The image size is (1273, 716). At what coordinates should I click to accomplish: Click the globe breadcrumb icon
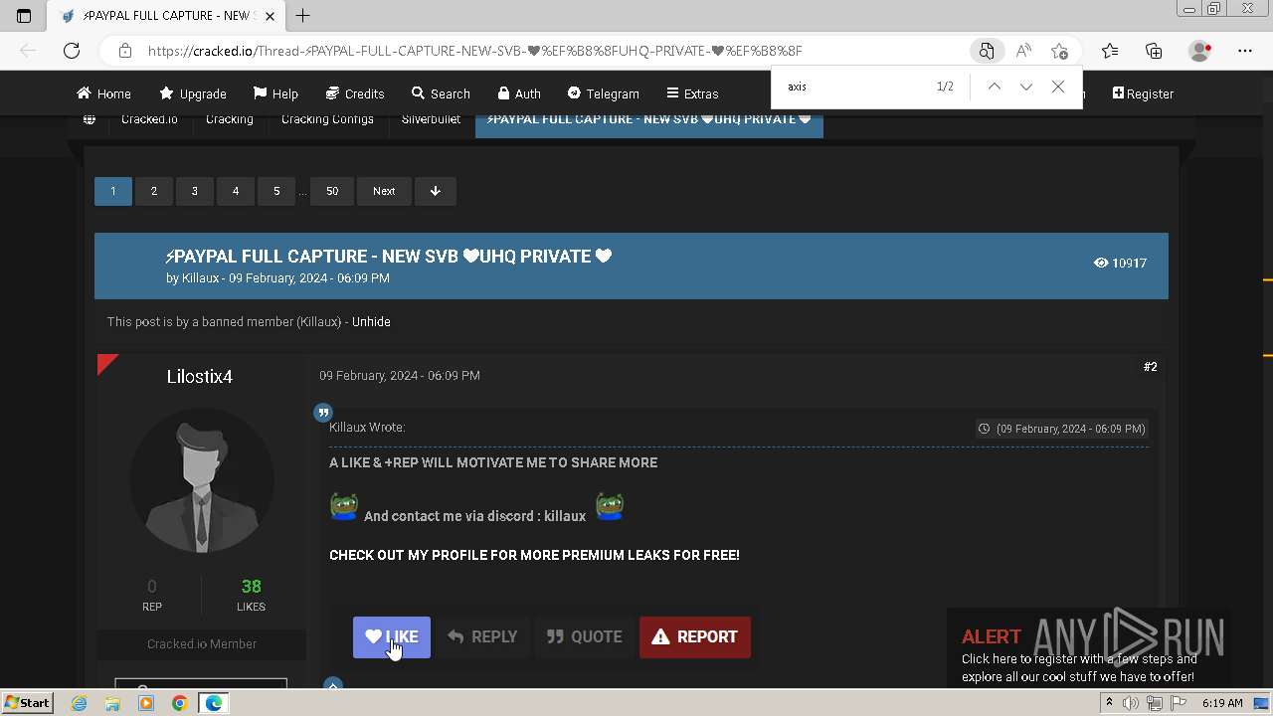coord(90,119)
